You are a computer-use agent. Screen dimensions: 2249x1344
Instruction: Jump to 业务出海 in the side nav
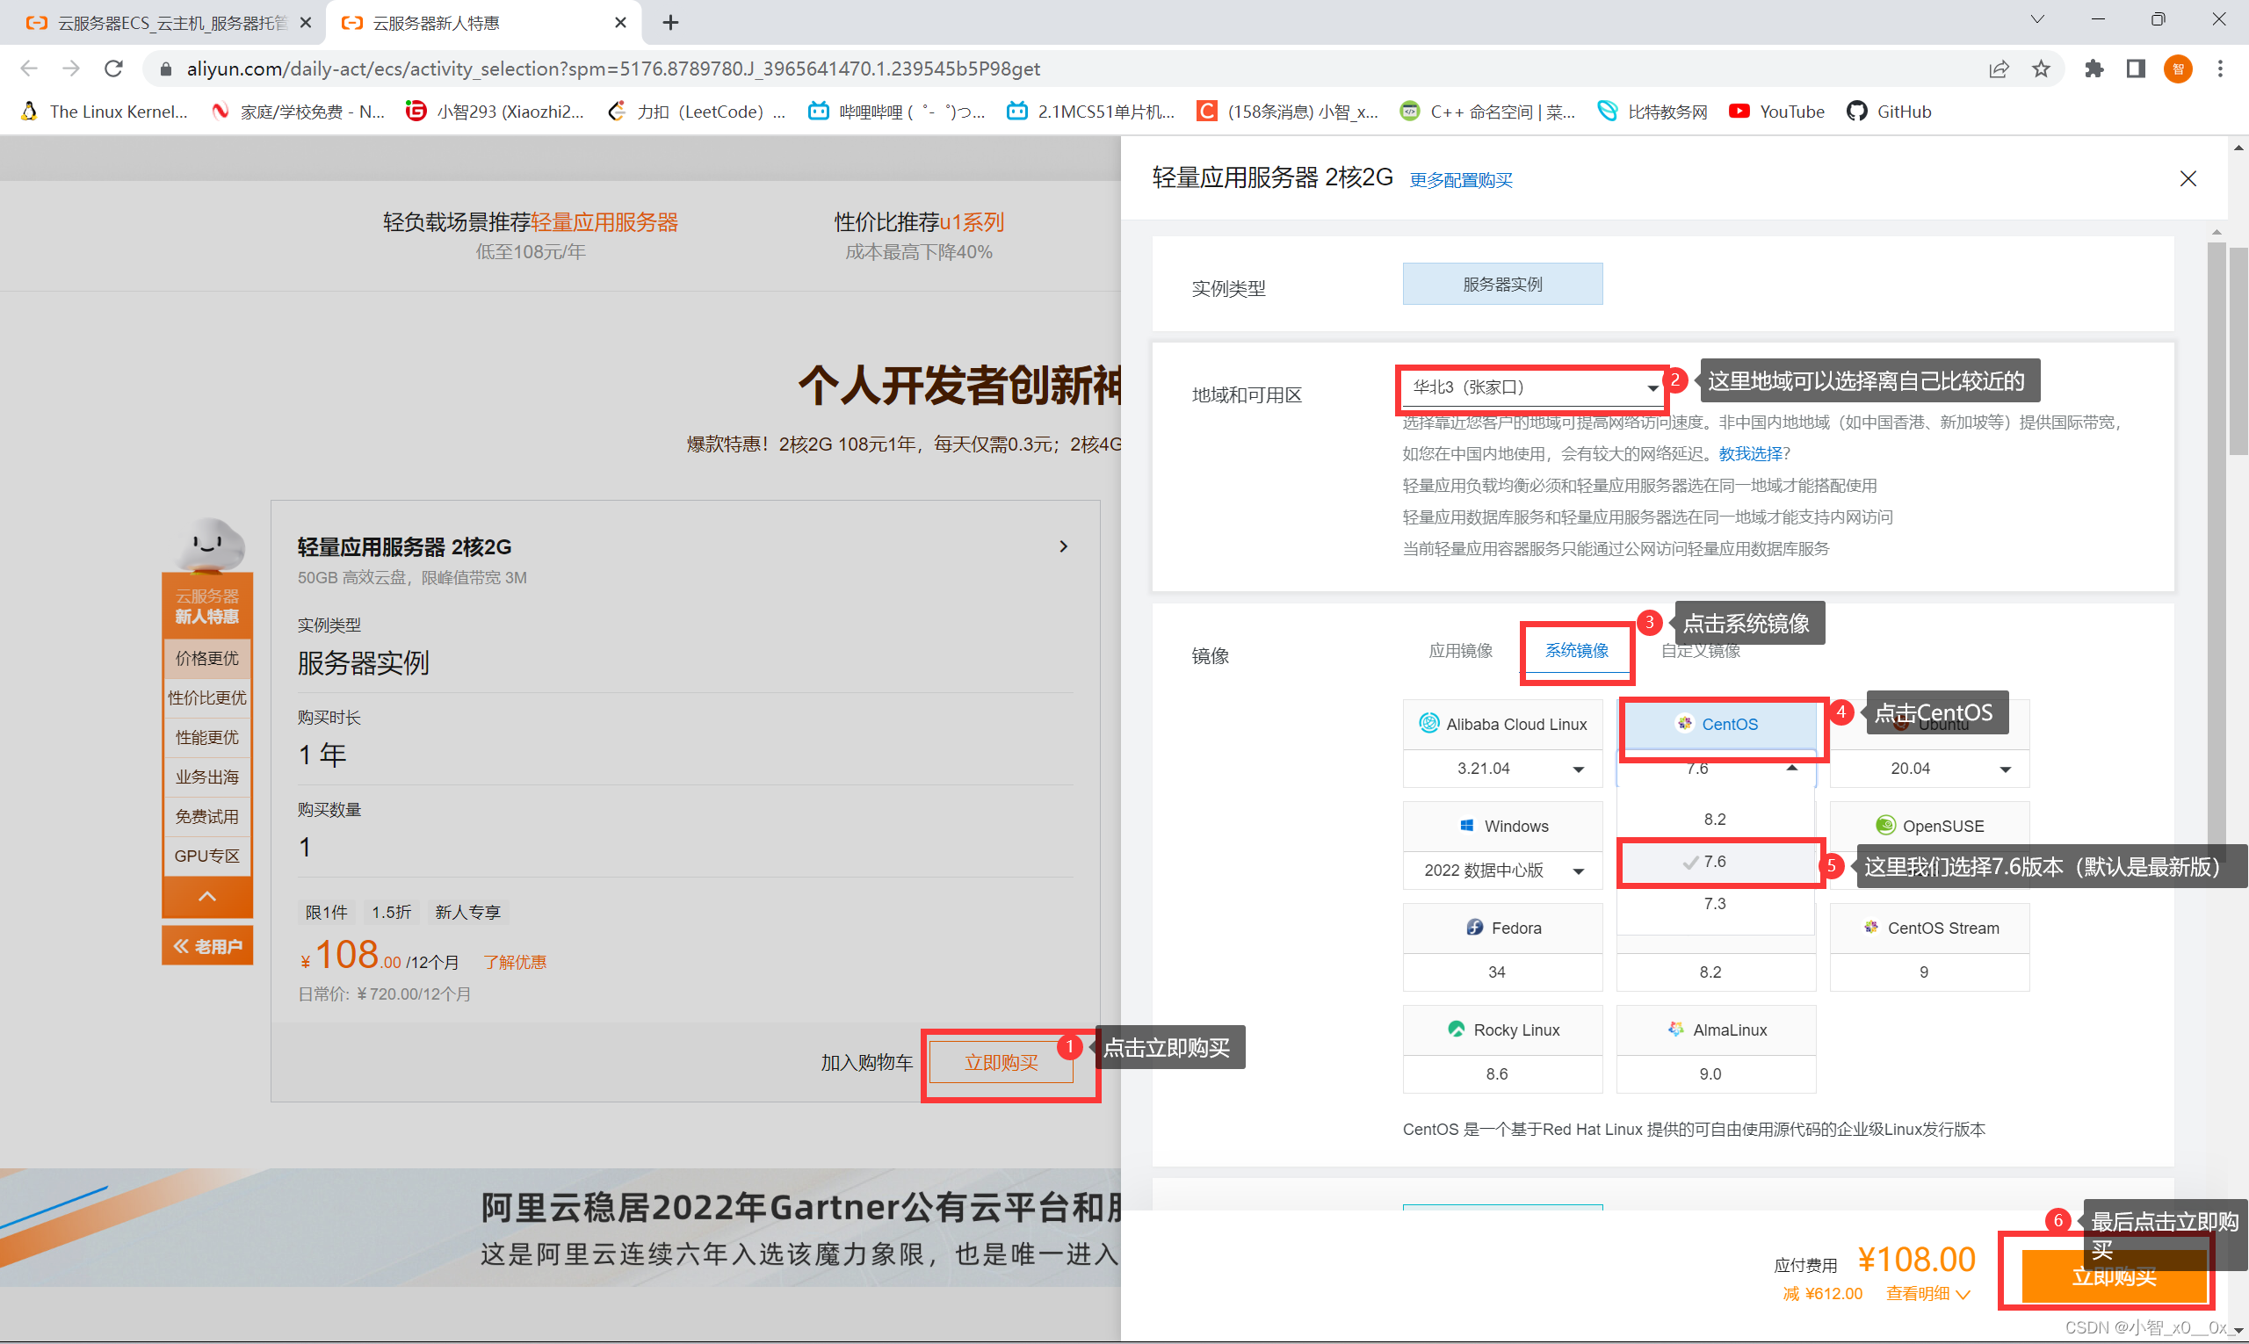206,777
